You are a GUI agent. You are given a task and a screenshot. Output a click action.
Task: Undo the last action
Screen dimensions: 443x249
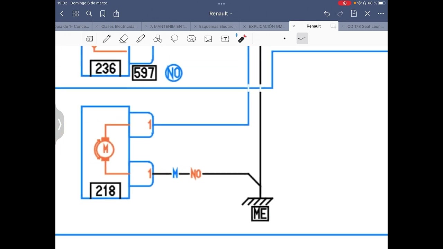(327, 13)
